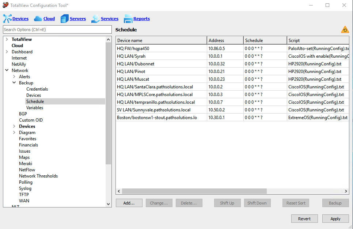Image resolution: width=353 pixels, height=229 pixels.
Task: Open the Services link
Action: coord(109,19)
